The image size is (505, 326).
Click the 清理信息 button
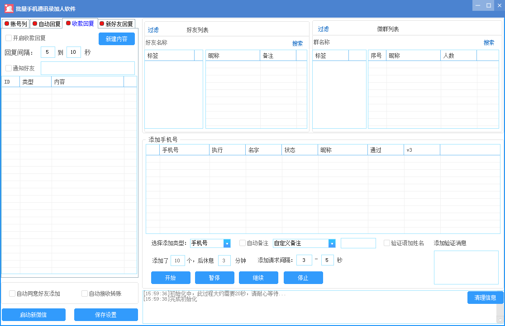coord(486,298)
